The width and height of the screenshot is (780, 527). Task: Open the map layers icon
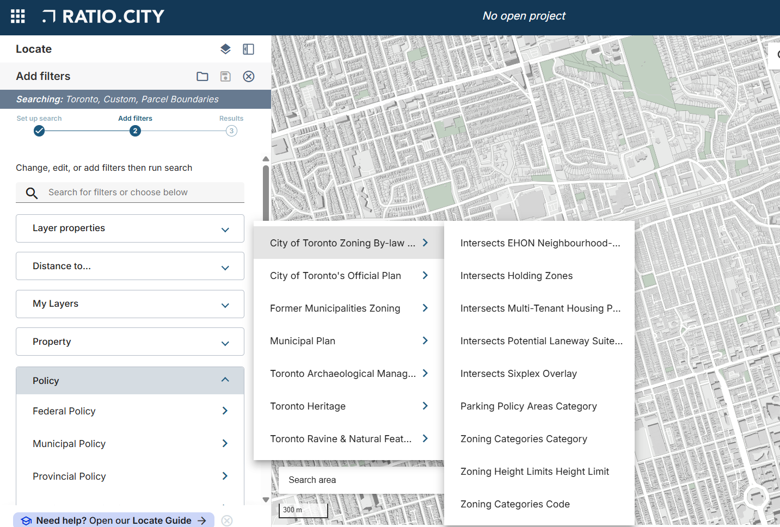pyautogui.click(x=225, y=49)
